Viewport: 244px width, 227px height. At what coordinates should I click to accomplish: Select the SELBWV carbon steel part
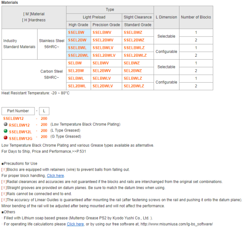point(101,63)
